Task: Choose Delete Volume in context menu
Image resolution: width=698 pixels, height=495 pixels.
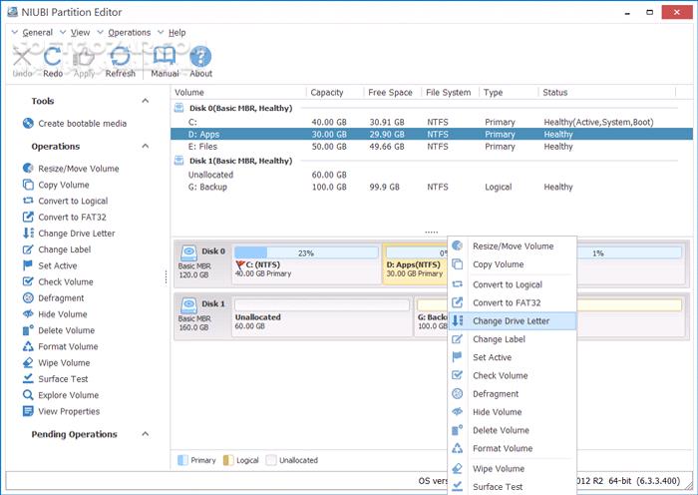Action: coord(513,430)
